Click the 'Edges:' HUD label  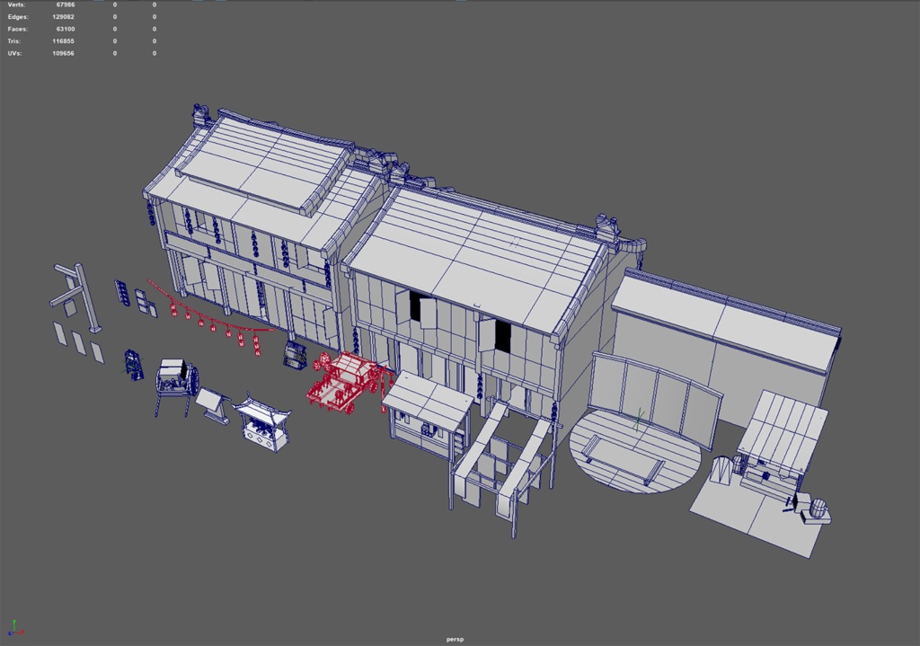coord(18,17)
